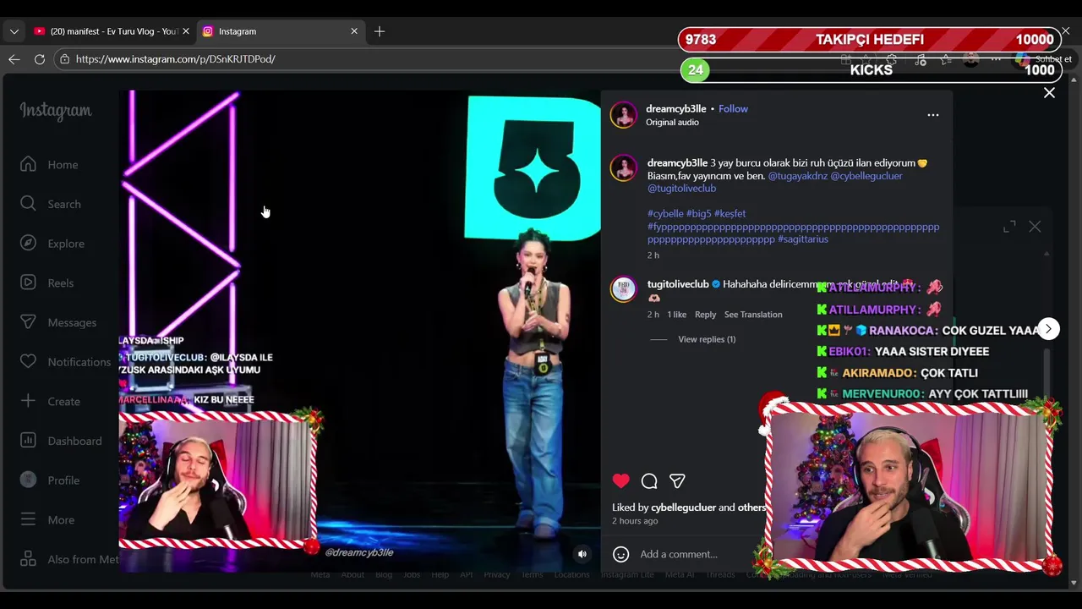Viewport: 1082px width, 609px height.
Task: Open #cybelle hashtag
Action: click(x=665, y=214)
